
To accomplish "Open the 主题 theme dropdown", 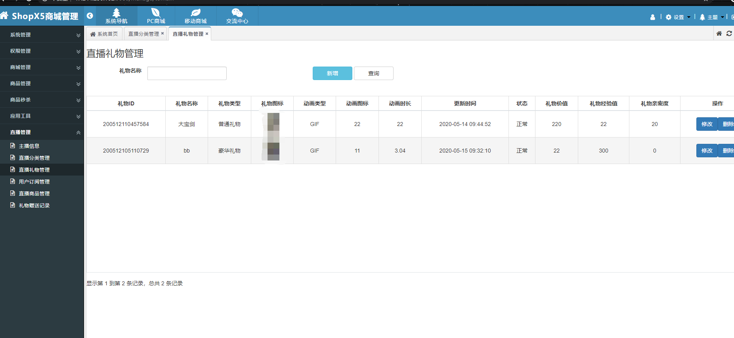I will 712,17.
